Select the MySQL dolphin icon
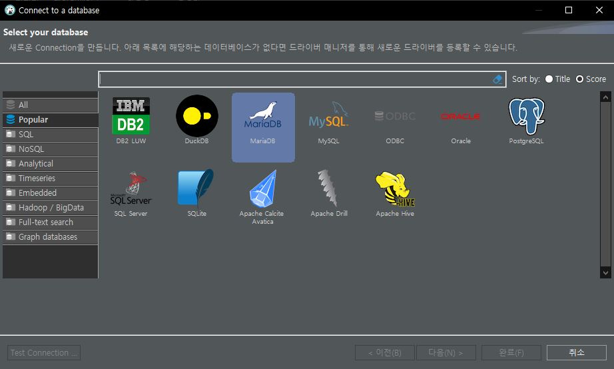614x369 pixels. tap(328, 115)
